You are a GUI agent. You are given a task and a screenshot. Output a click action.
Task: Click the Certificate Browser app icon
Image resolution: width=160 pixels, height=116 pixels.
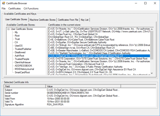[3, 3]
